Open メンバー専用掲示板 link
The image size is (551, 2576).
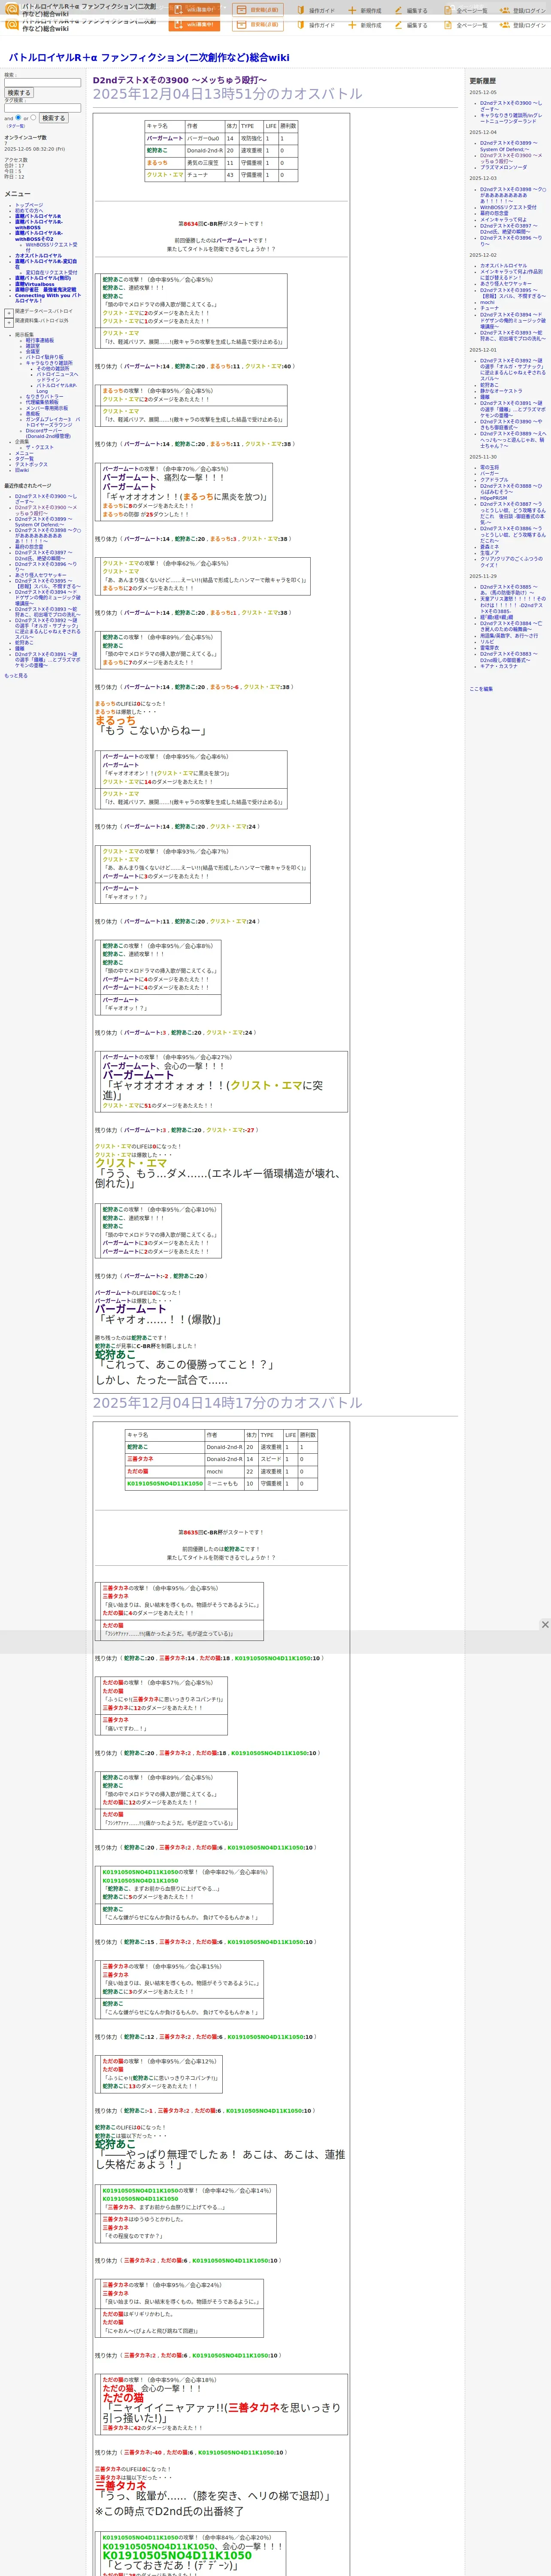(x=47, y=408)
